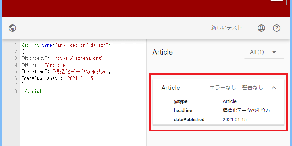The image size is (292, 146).
Task: Click the partially visible top-right header button
Action: 277,3
